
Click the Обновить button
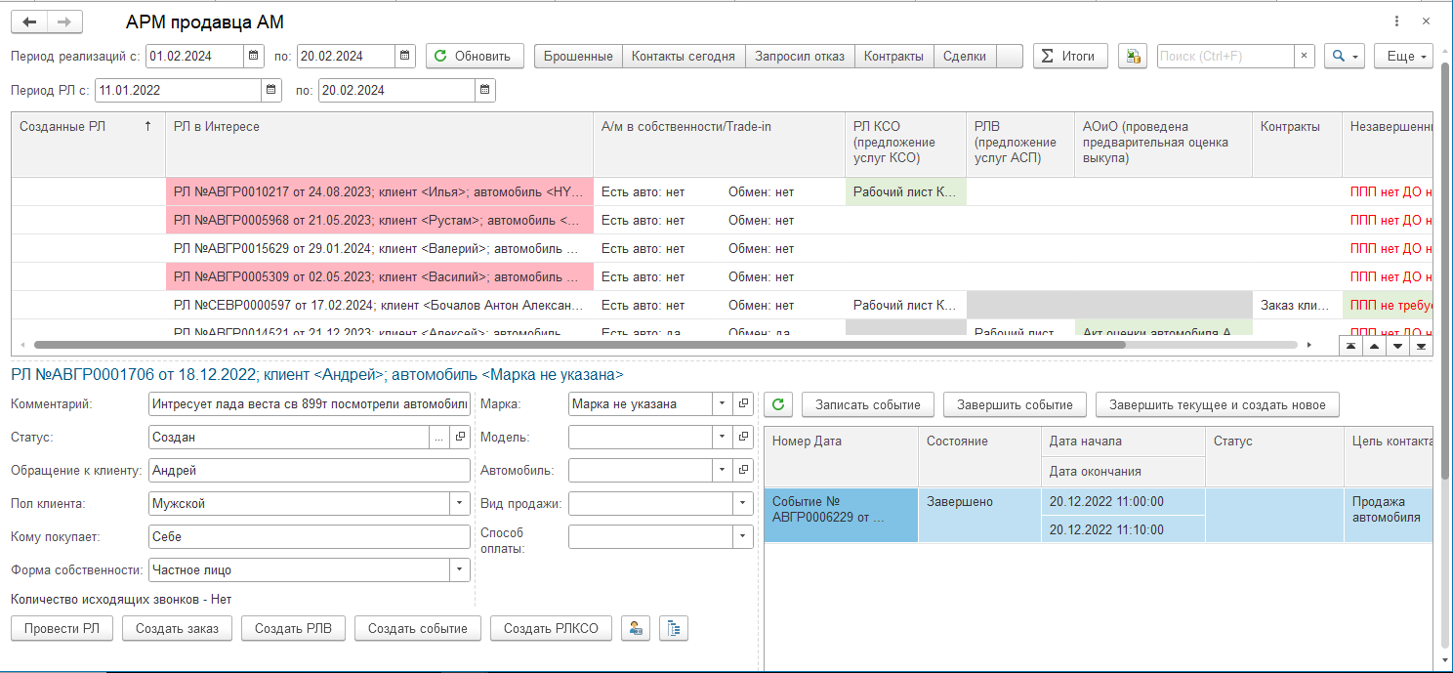475,56
